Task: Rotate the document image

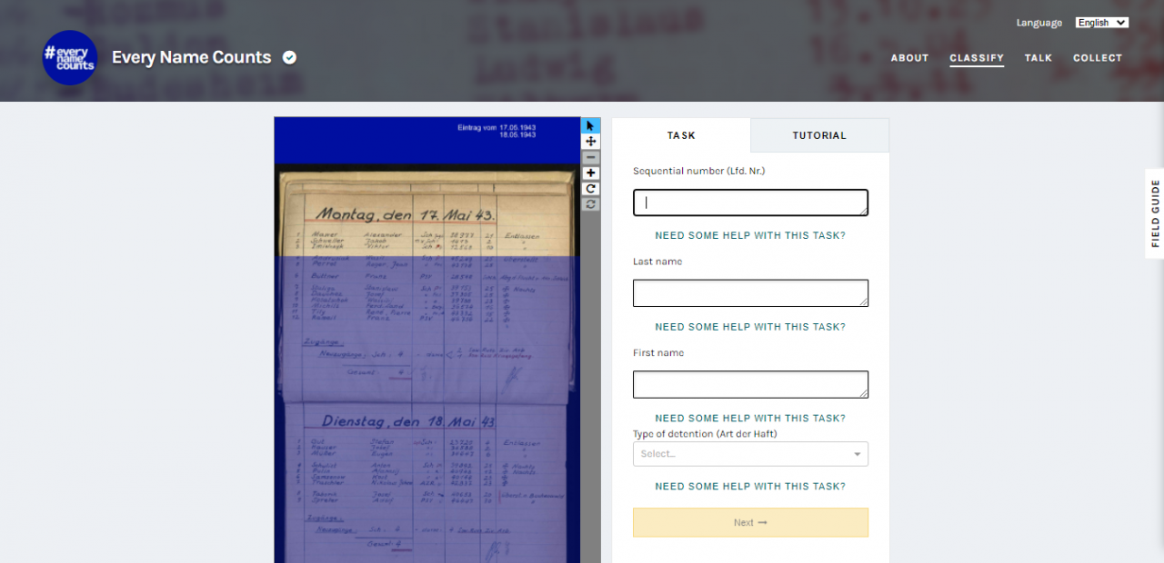Action: [x=591, y=189]
